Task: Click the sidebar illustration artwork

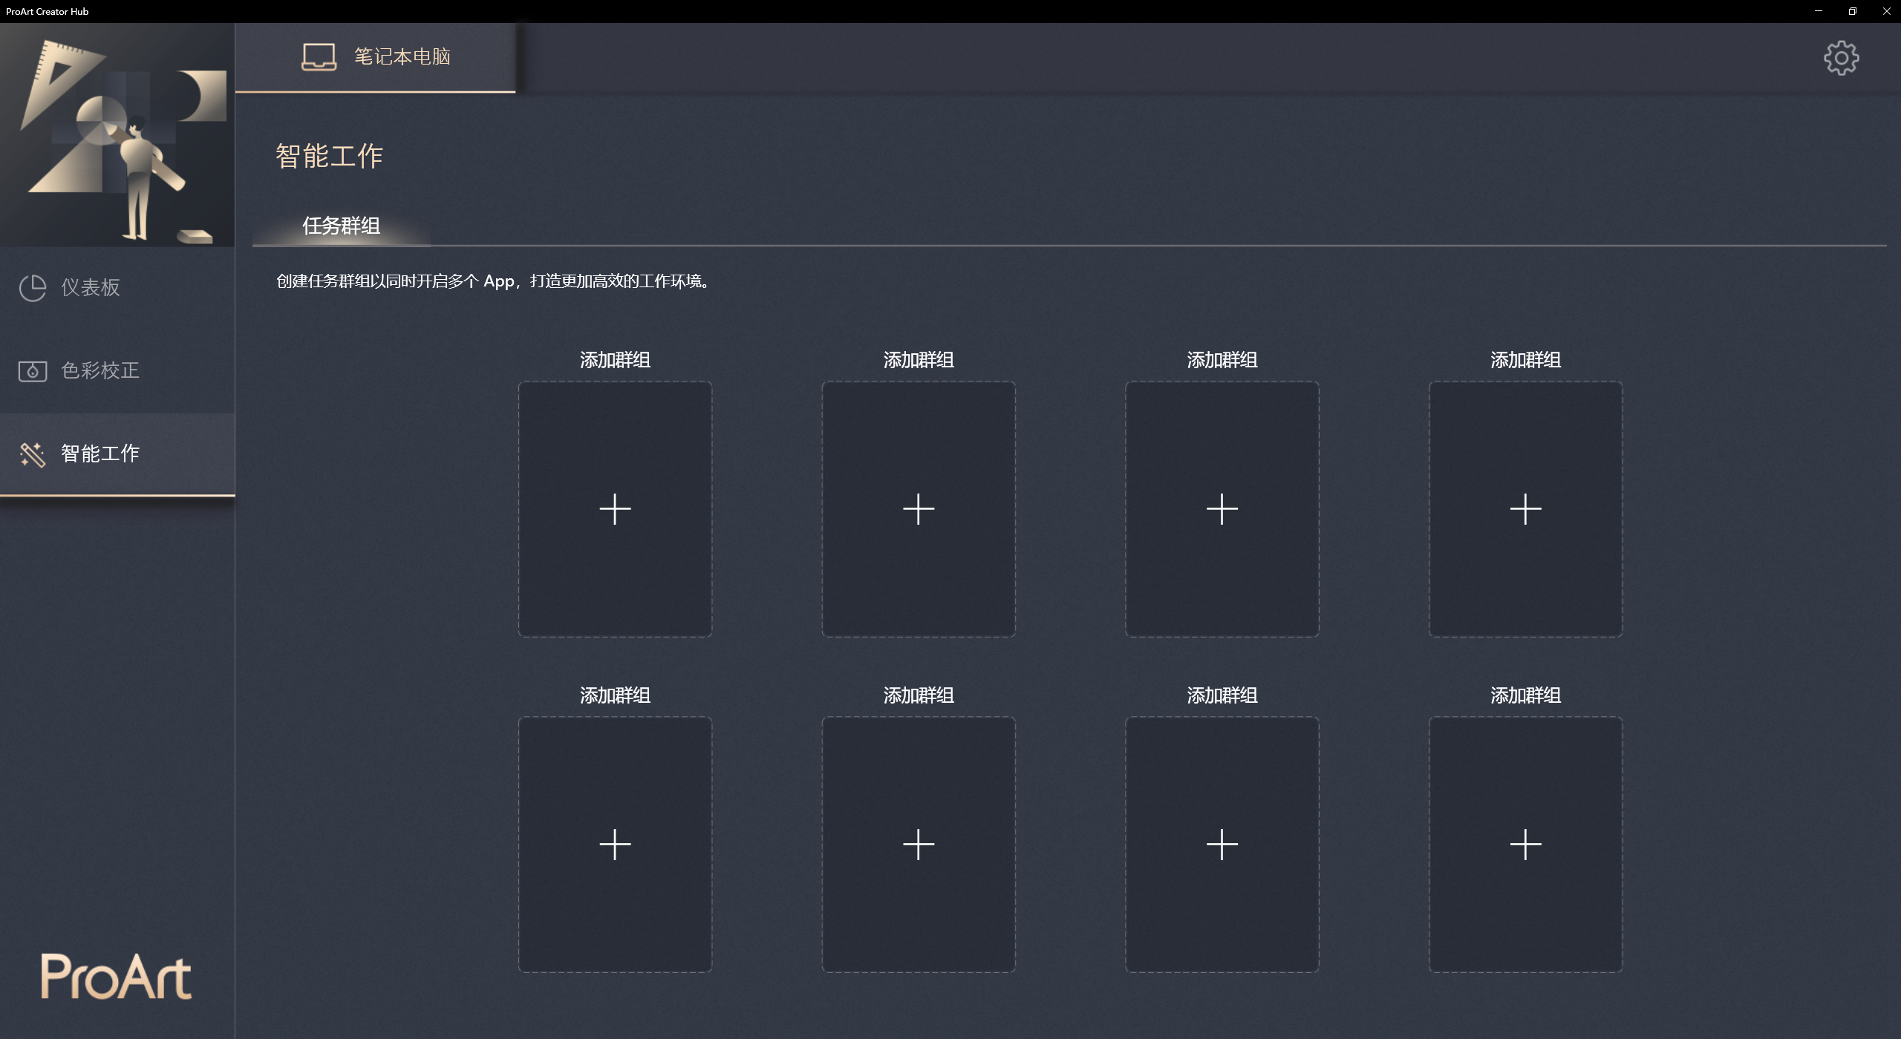Action: 117,135
